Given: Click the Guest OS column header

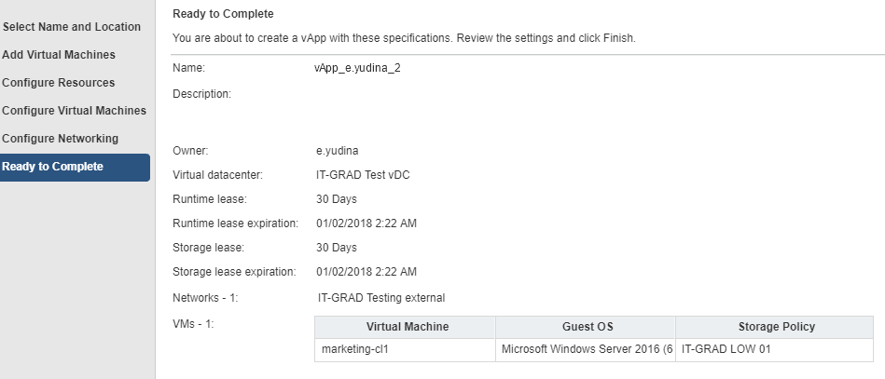Looking at the screenshot, I should [x=586, y=327].
